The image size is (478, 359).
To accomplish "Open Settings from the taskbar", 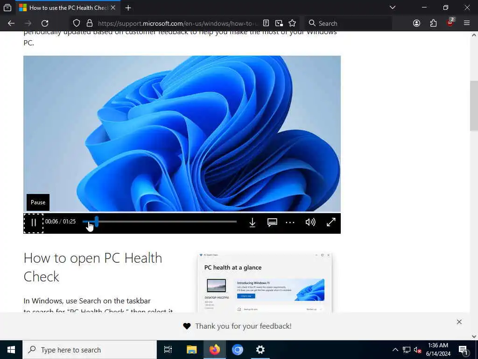I will [x=260, y=350].
